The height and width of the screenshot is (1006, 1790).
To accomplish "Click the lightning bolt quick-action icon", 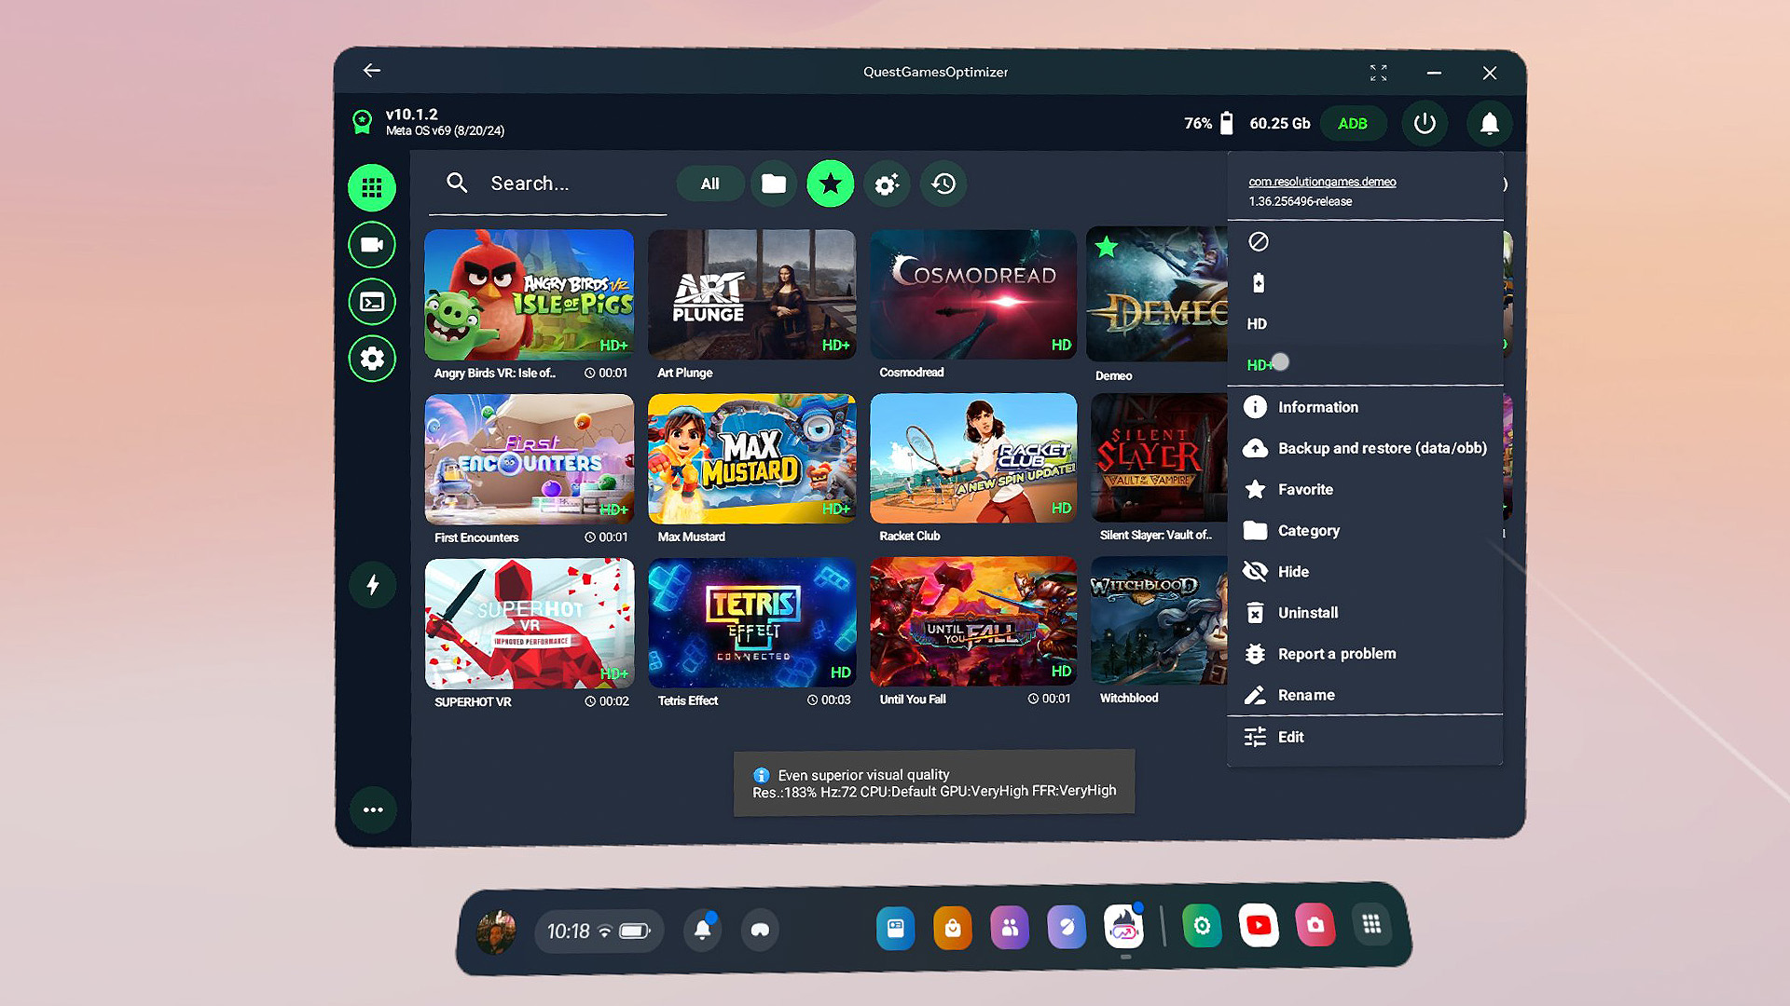I will (372, 585).
